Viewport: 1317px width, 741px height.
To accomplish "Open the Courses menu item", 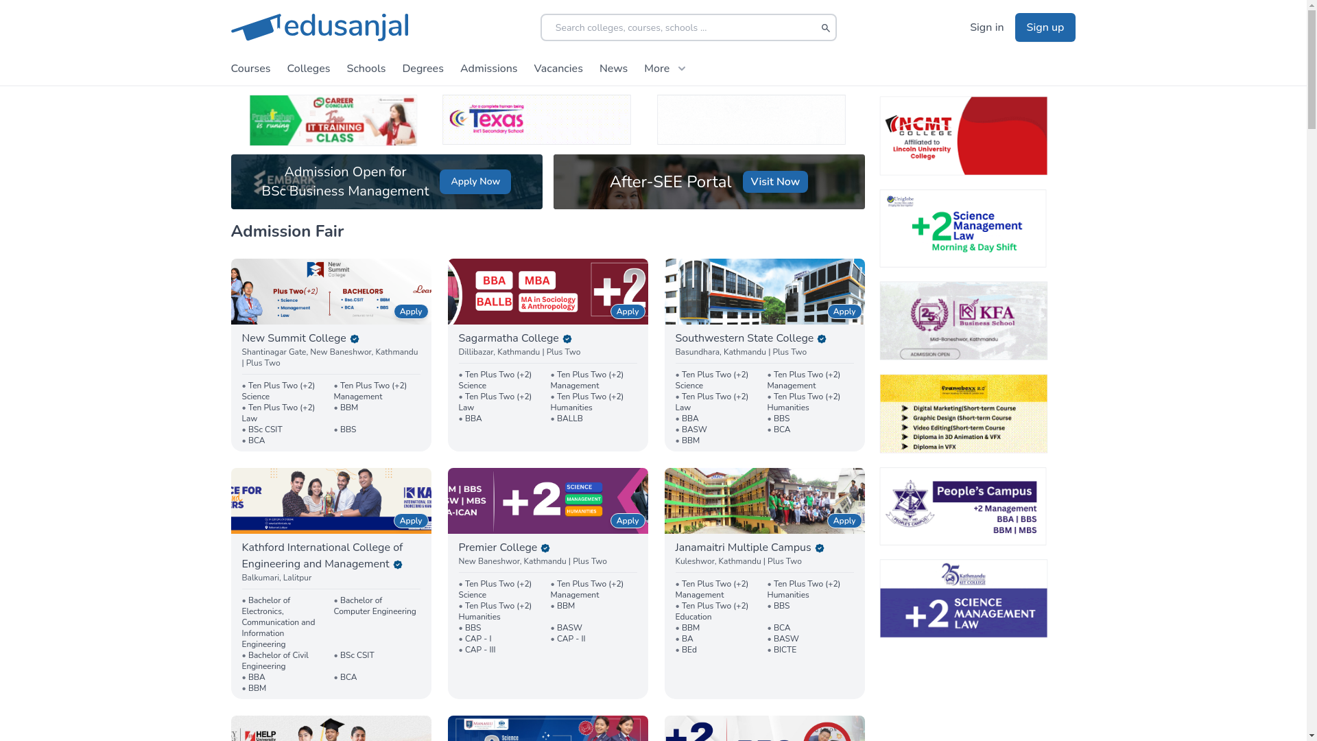I will (250, 69).
